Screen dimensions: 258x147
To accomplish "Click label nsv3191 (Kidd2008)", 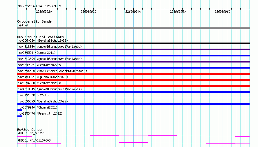I will [33, 95].
